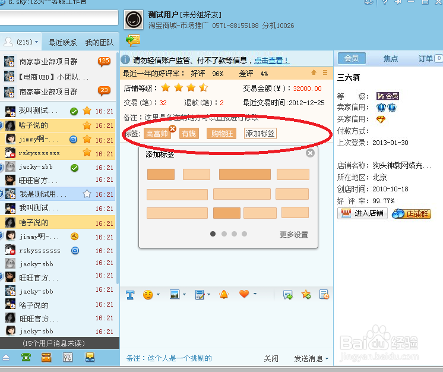Click the 添加标签 add tag button
This screenshot has height=372, width=443.
260,134
